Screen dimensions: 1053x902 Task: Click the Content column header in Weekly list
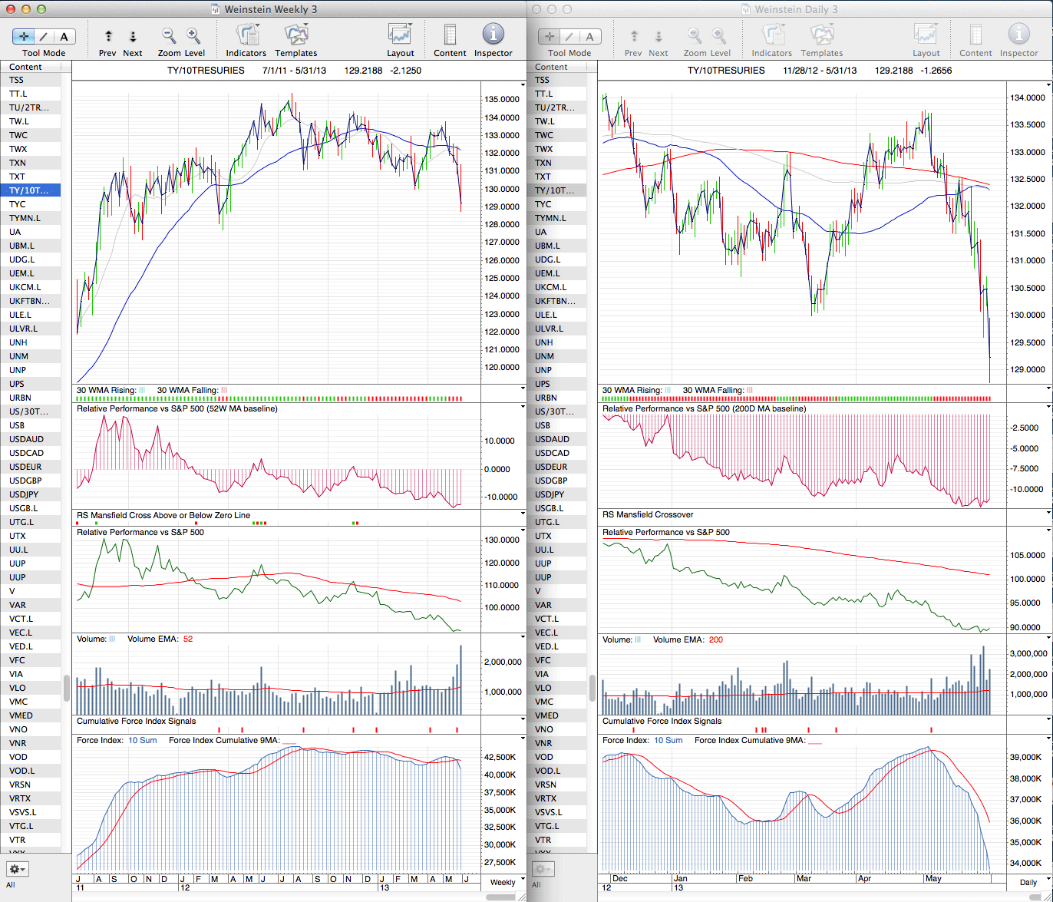[31, 67]
